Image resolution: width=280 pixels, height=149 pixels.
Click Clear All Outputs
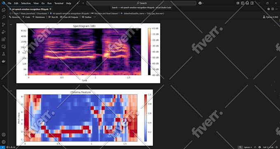point(69,17)
